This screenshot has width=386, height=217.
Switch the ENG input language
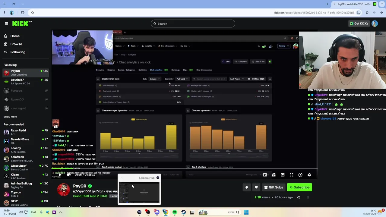(33, 212)
